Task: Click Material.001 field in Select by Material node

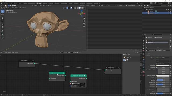Action: point(78,83)
